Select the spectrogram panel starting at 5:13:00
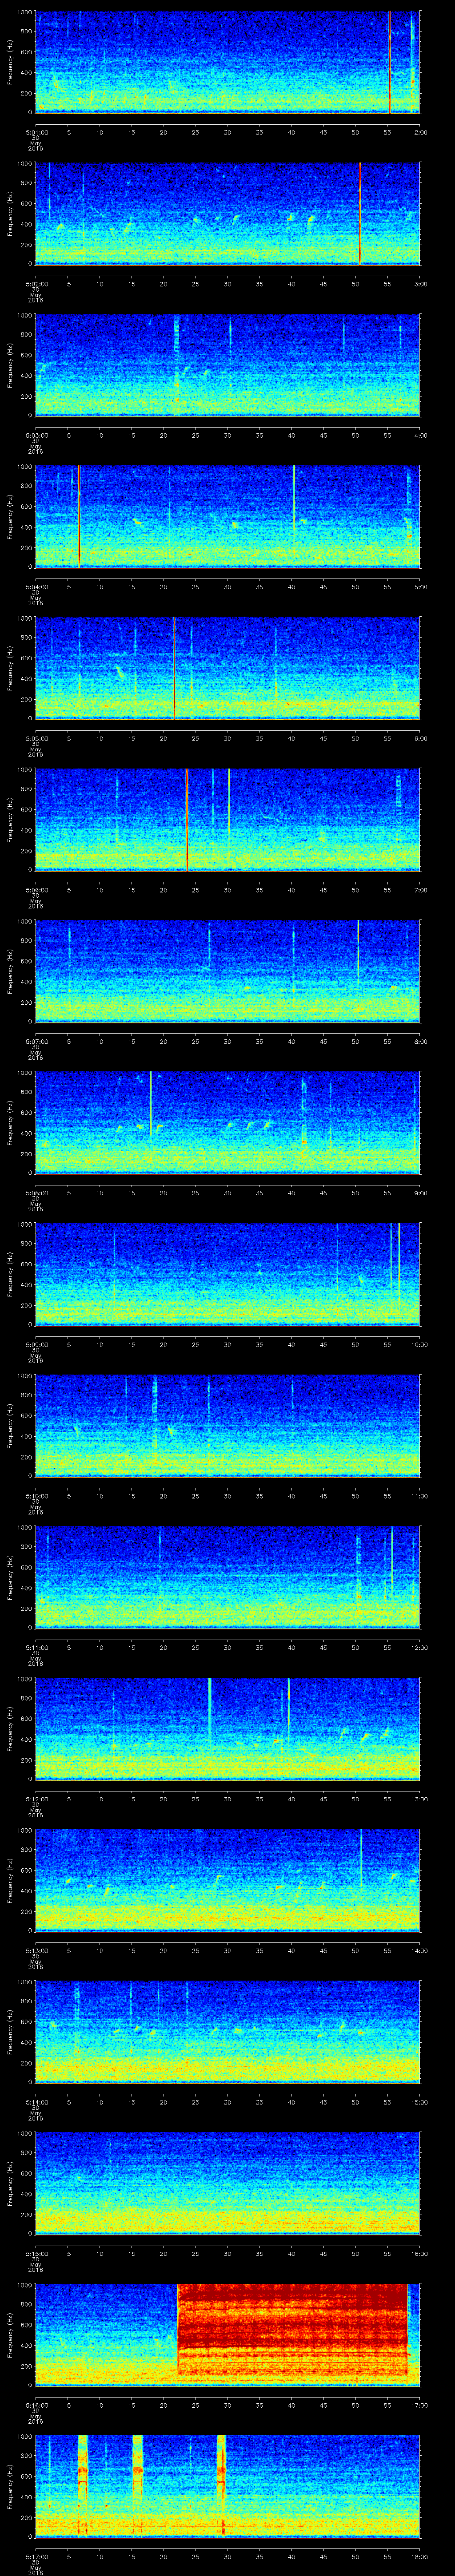This screenshot has height=2576, width=455. [228, 1881]
